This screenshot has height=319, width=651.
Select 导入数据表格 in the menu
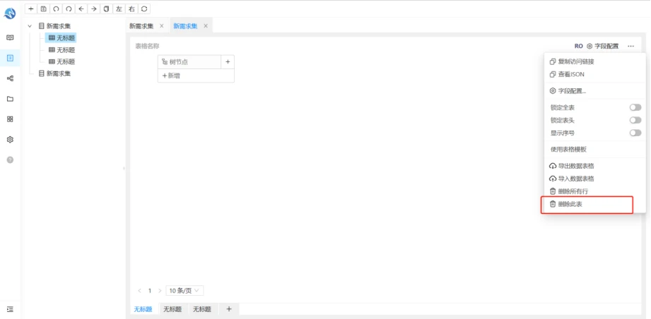tap(595, 179)
